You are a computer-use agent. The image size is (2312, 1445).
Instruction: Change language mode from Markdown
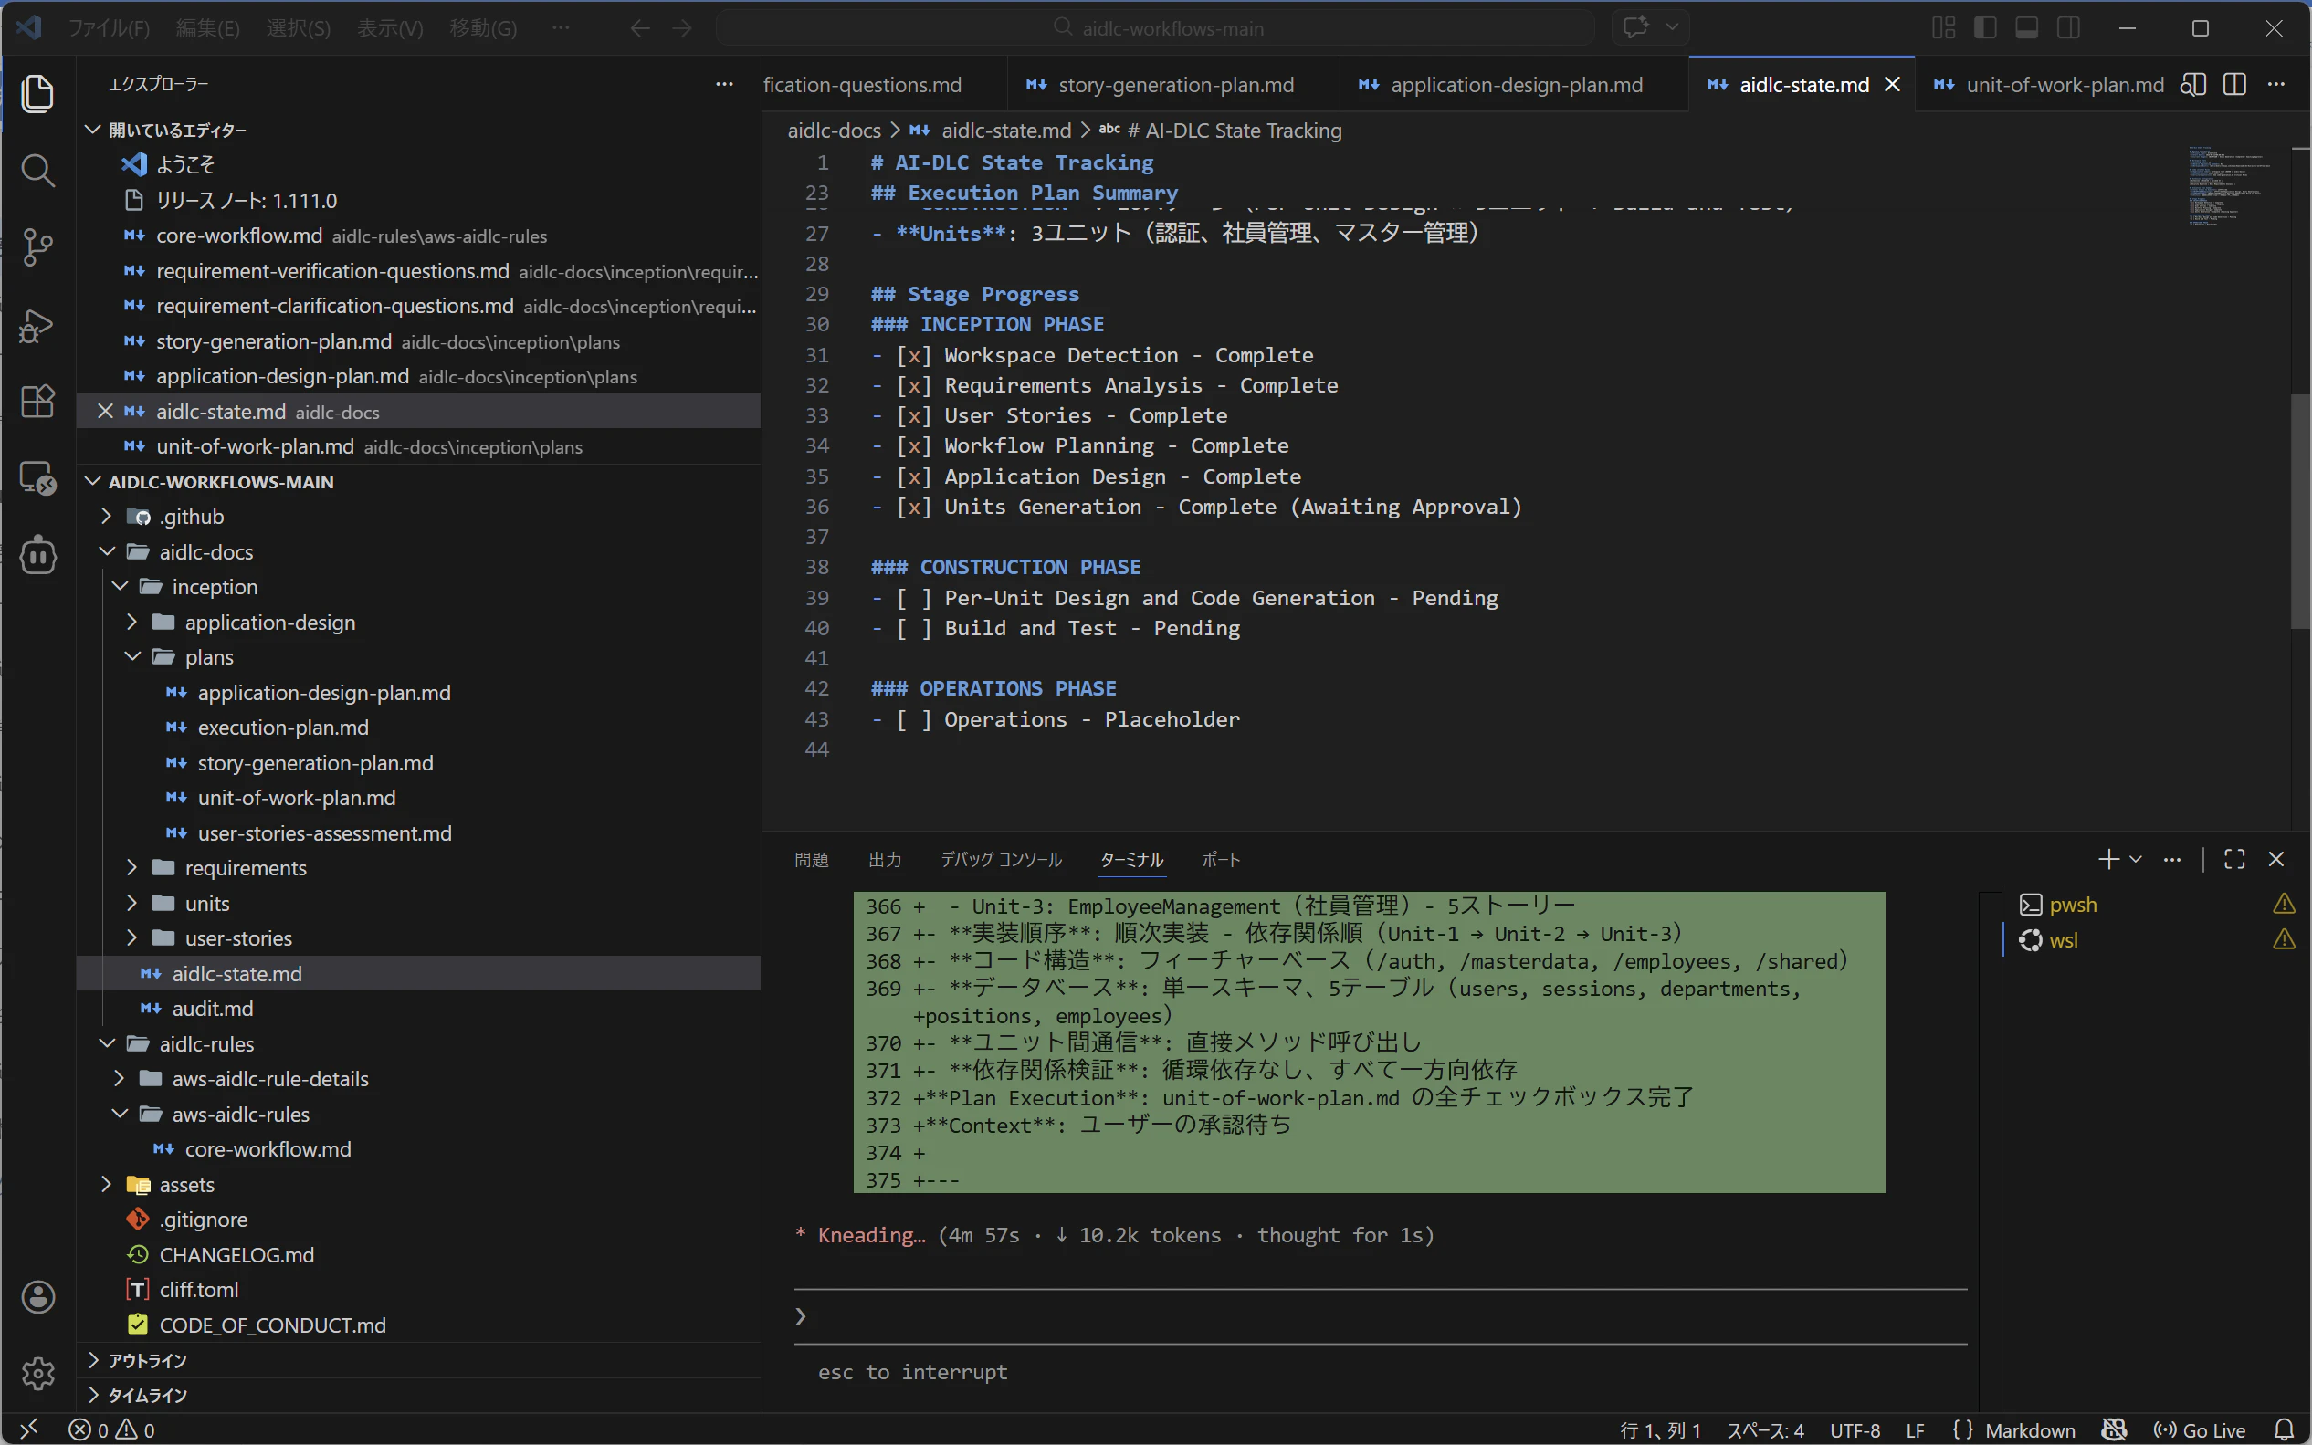tap(2029, 1429)
